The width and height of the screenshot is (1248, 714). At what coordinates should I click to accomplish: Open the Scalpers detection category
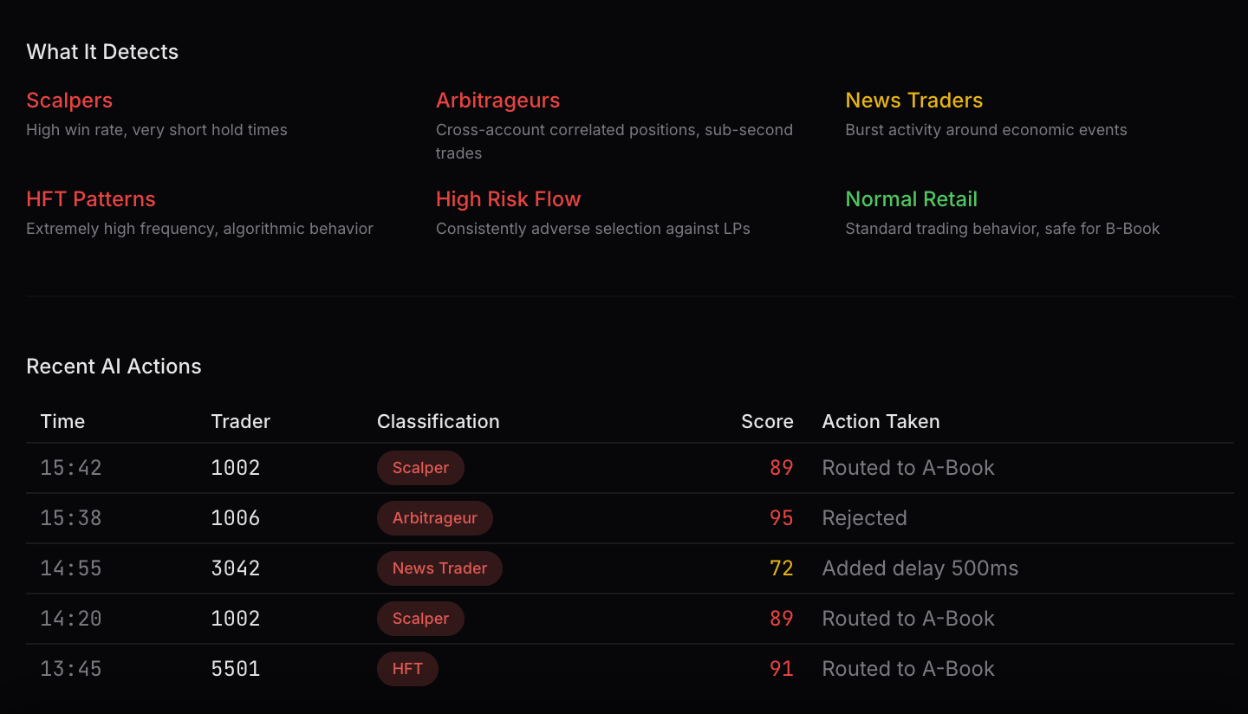(x=69, y=100)
